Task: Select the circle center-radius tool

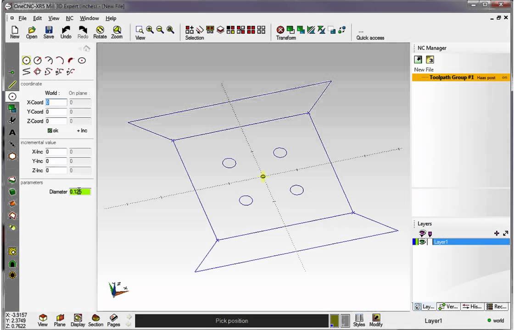Action: [38, 60]
